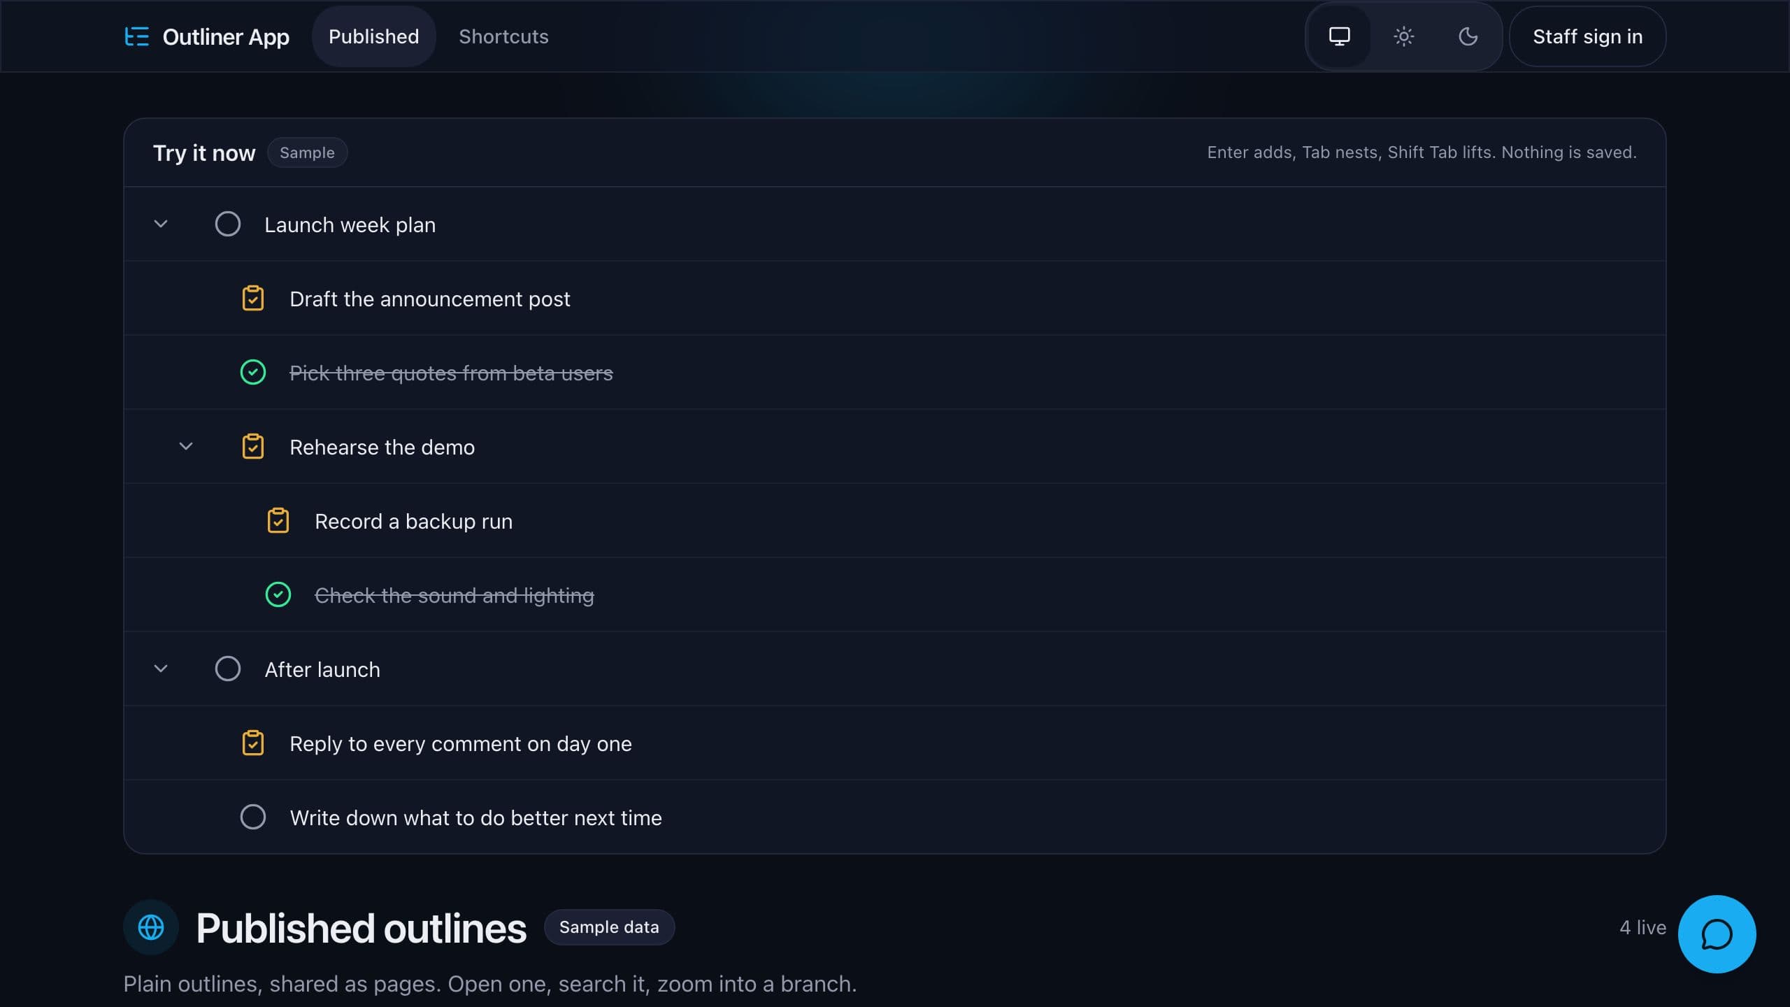Click the Sample badge next to Try it now
The image size is (1790, 1007).
coord(308,152)
